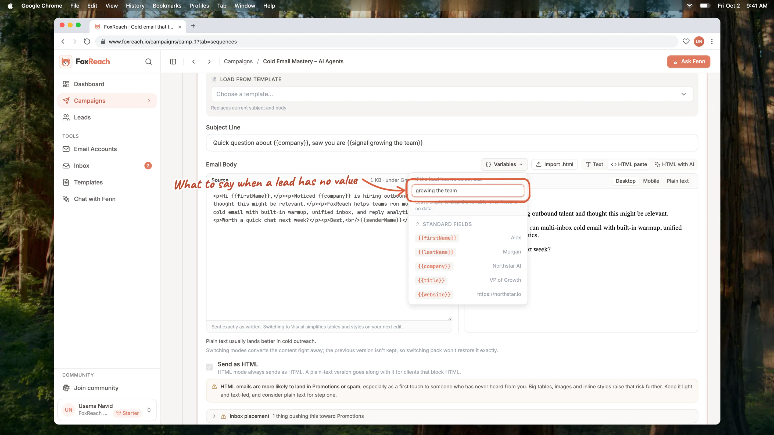
Task: Switch to HTML paste mode
Action: click(629, 165)
